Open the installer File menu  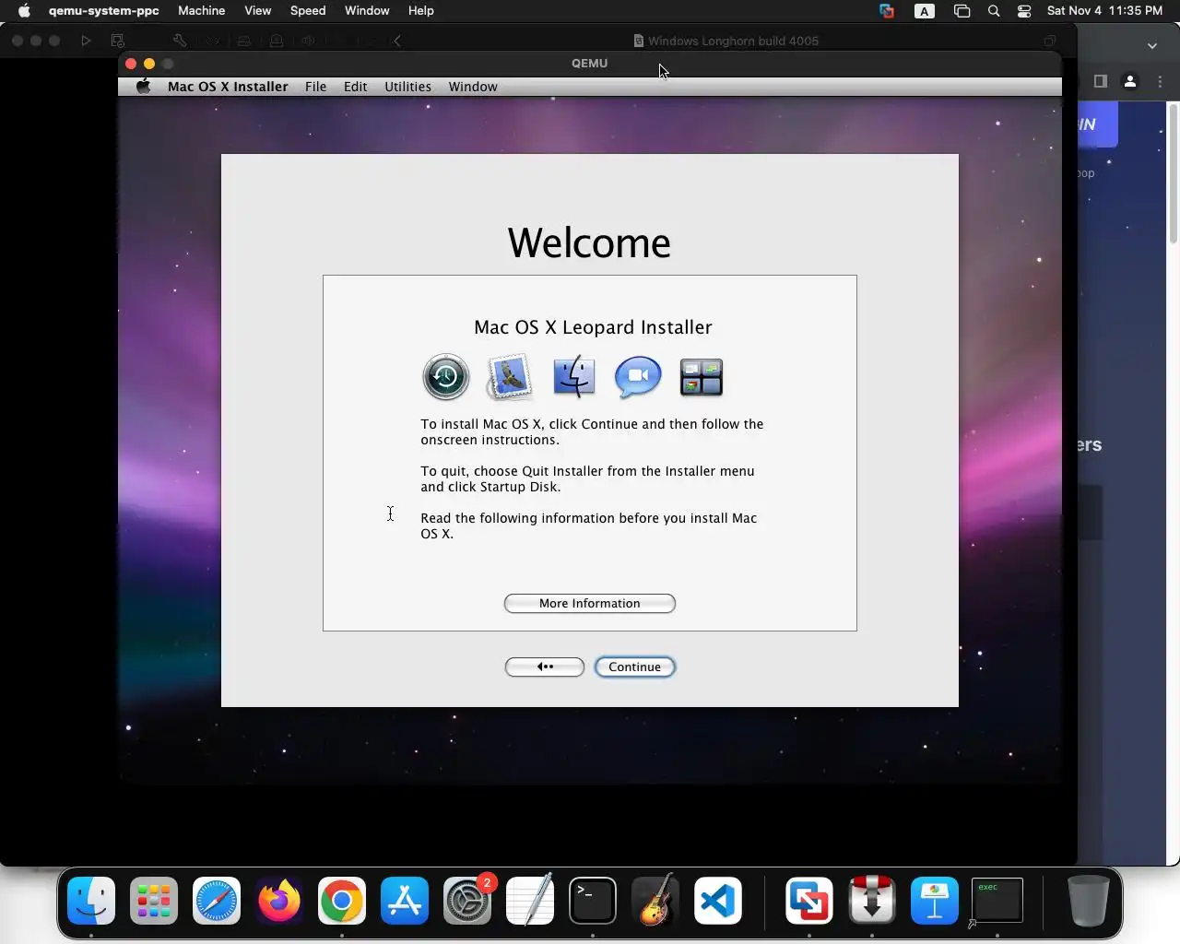315,87
